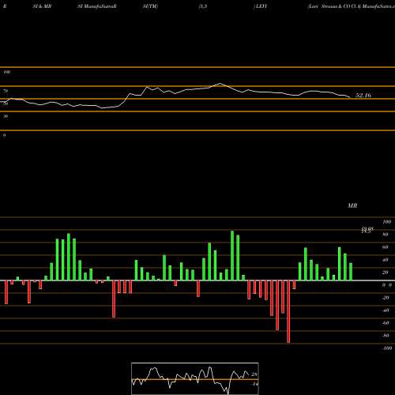
Task: Click the tallest red MR bar, near -100
Action: [x=288, y=311]
